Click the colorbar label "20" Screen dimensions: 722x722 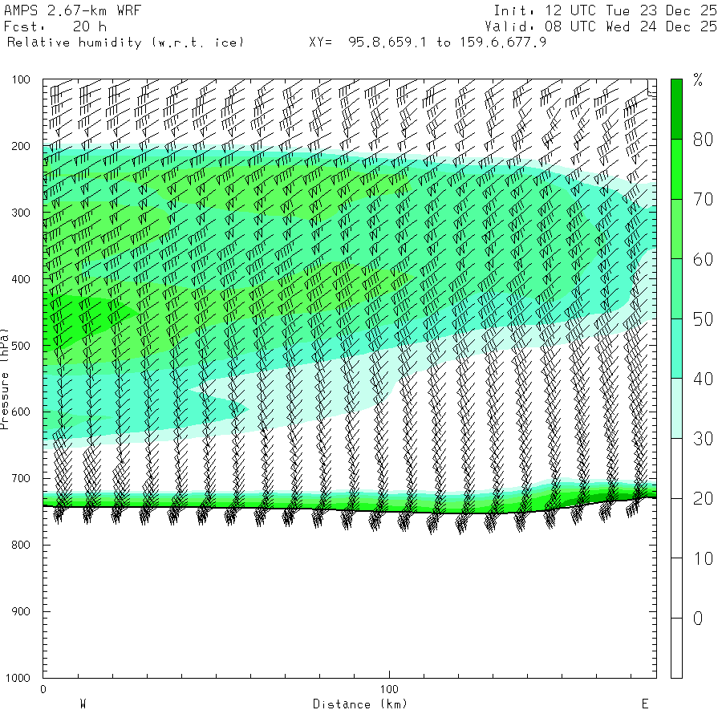pos(703,499)
